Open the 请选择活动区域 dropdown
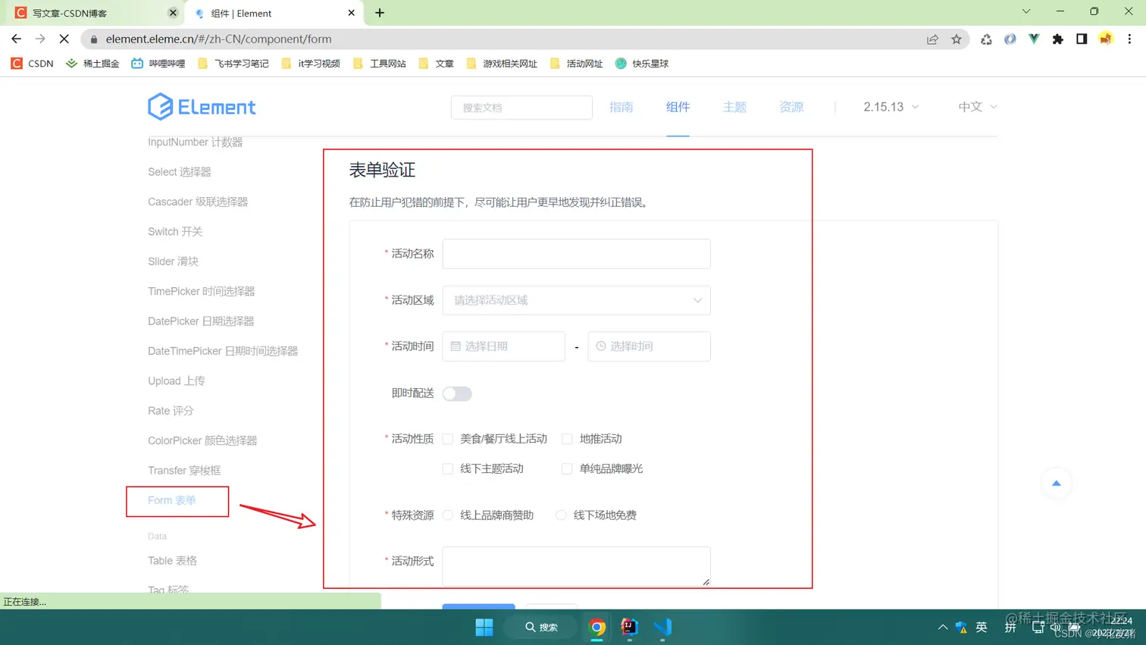 click(x=576, y=300)
